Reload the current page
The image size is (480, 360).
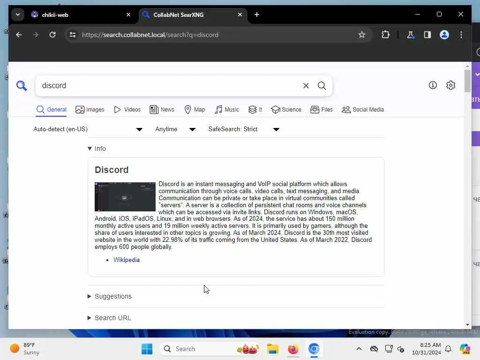(52, 35)
